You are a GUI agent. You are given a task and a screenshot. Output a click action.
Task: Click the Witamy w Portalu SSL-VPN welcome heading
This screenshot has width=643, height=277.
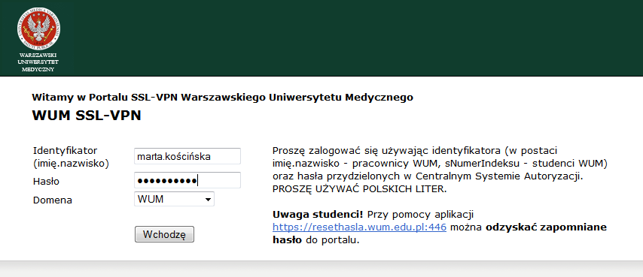pyautogui.click(x=223, y=98)
